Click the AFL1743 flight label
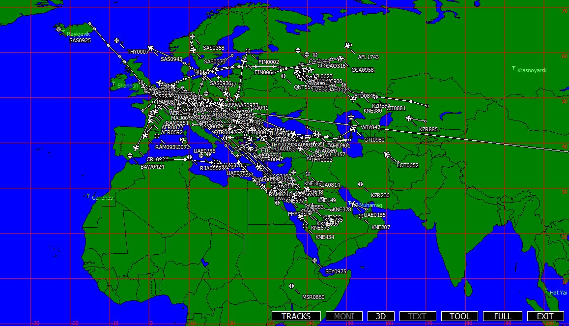Screen dimensions: 569x326 369,57
